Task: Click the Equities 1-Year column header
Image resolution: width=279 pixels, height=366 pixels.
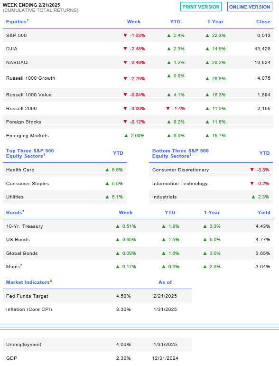Action: pos(215,21)
